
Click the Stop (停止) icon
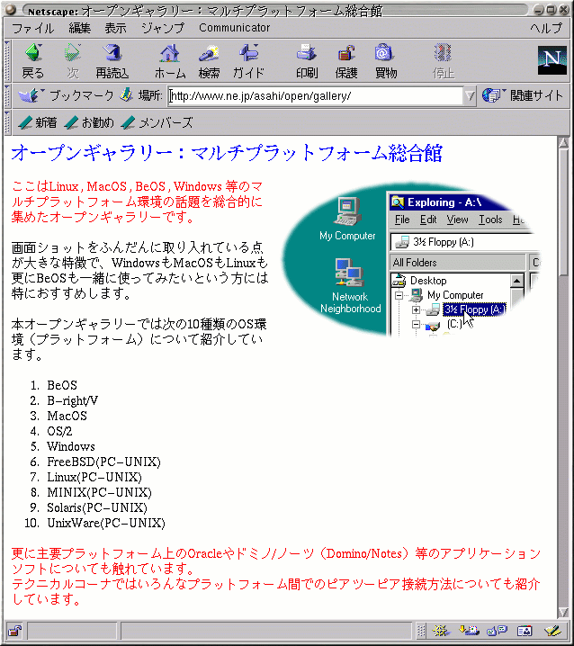click(x=443, y=61)
